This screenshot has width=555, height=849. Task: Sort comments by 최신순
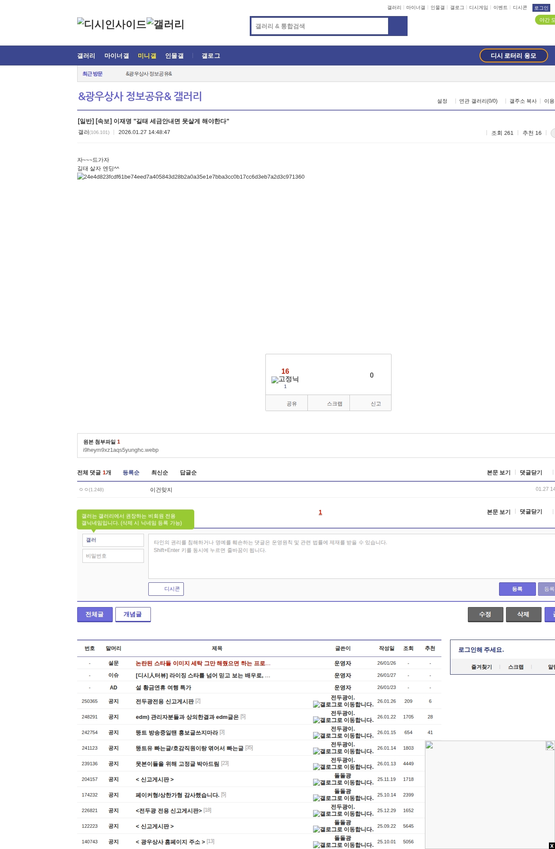[x=159, y=473]
